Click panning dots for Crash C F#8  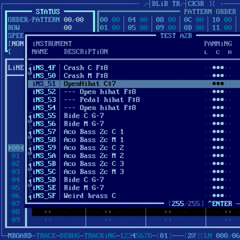pos(218,68)
